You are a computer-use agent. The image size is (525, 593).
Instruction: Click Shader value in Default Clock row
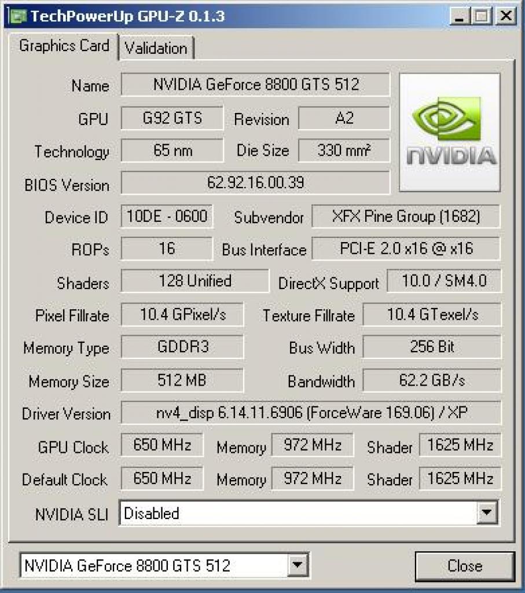[460, 478]
